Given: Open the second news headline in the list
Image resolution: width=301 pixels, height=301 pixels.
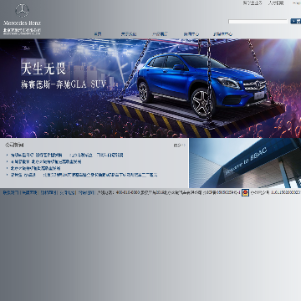Looking at the screenshot, I should point(46,161).
